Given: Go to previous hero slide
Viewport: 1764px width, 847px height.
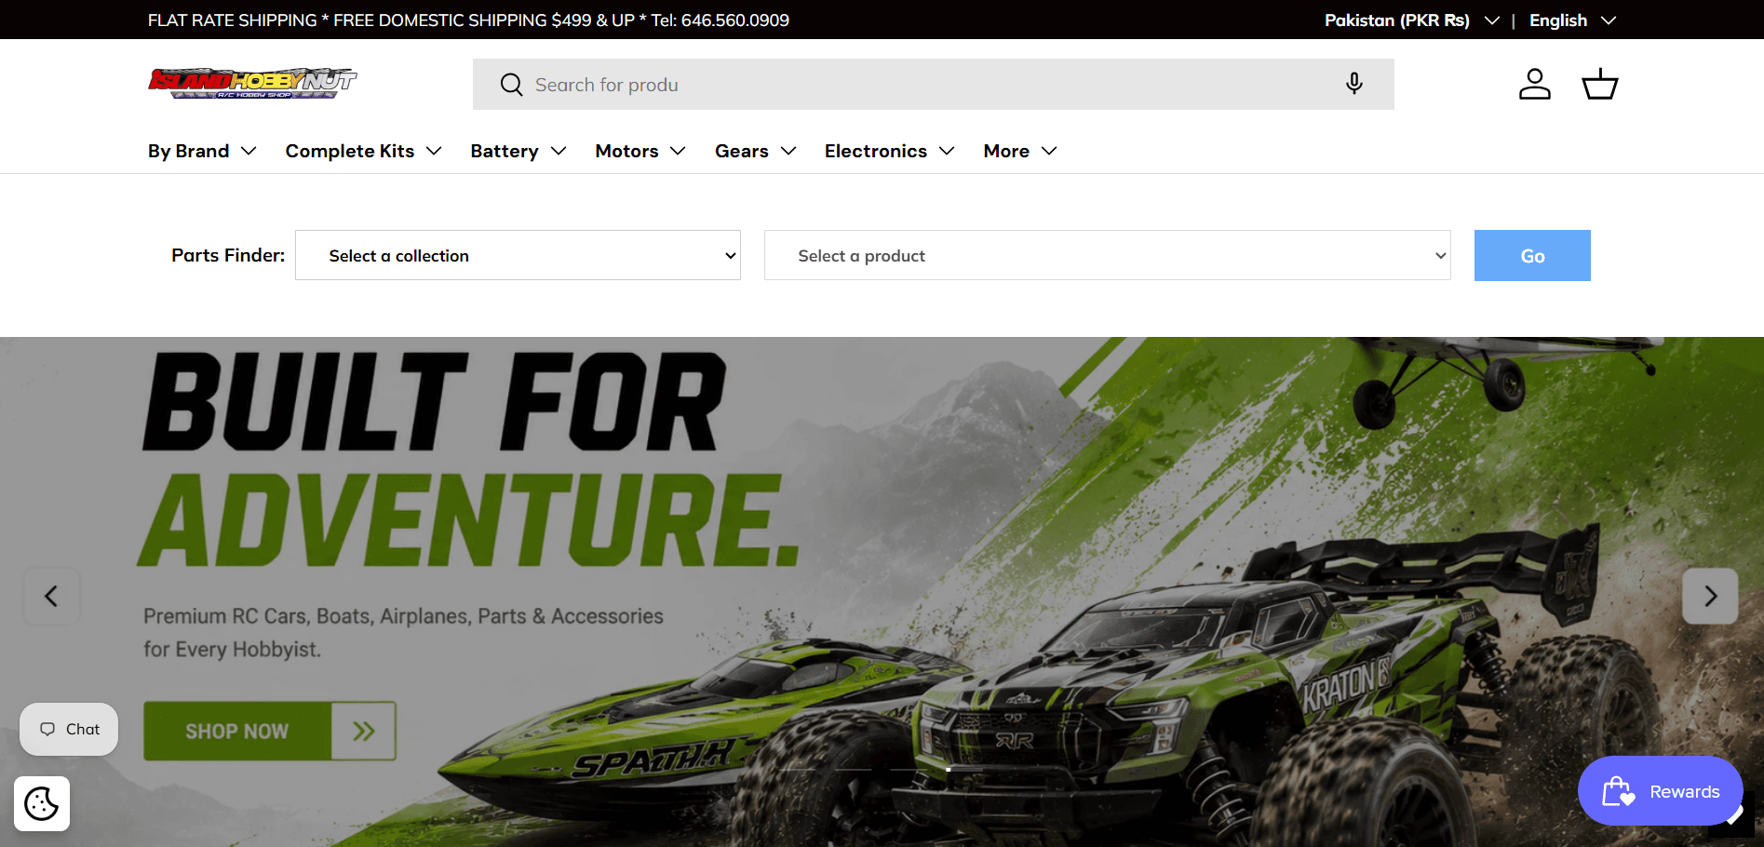Looking at the screenshot, I should [x=51, y=596].
